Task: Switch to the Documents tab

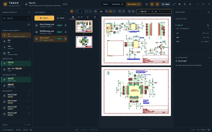Action: click(134, 4)
